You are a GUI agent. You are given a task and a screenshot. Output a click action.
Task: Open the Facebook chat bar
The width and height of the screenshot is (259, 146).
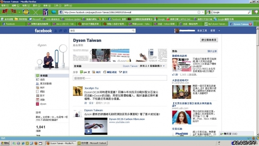coord(236,134)
